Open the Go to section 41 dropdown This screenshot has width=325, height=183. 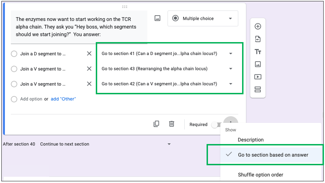click(167, 54)
